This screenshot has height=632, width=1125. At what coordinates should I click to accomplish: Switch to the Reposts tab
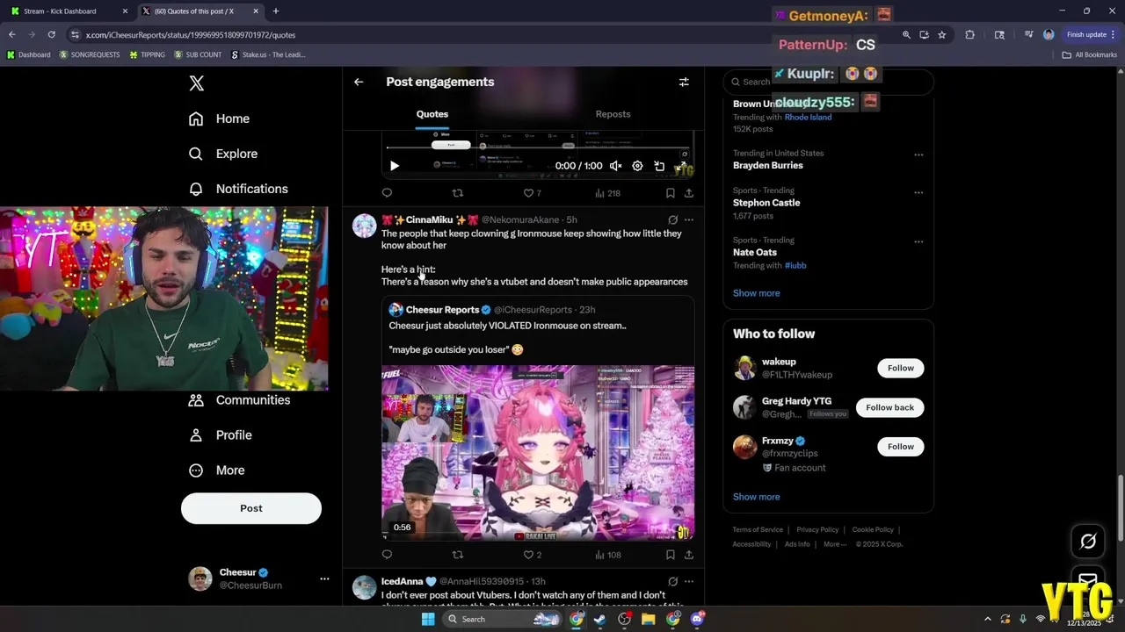click(x=613, y=114)
